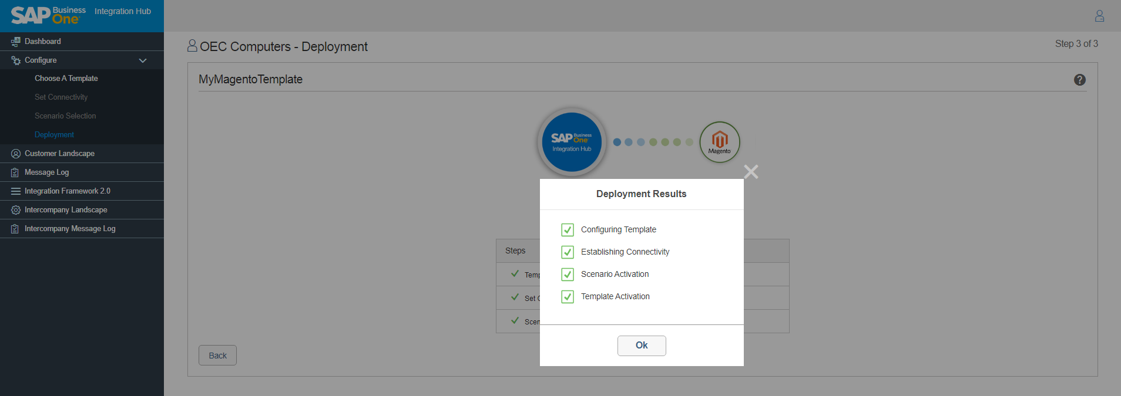Click the SAP Business One Integration Hub circle
Viewport: 1121px width, 396px height.
point(571,142)
